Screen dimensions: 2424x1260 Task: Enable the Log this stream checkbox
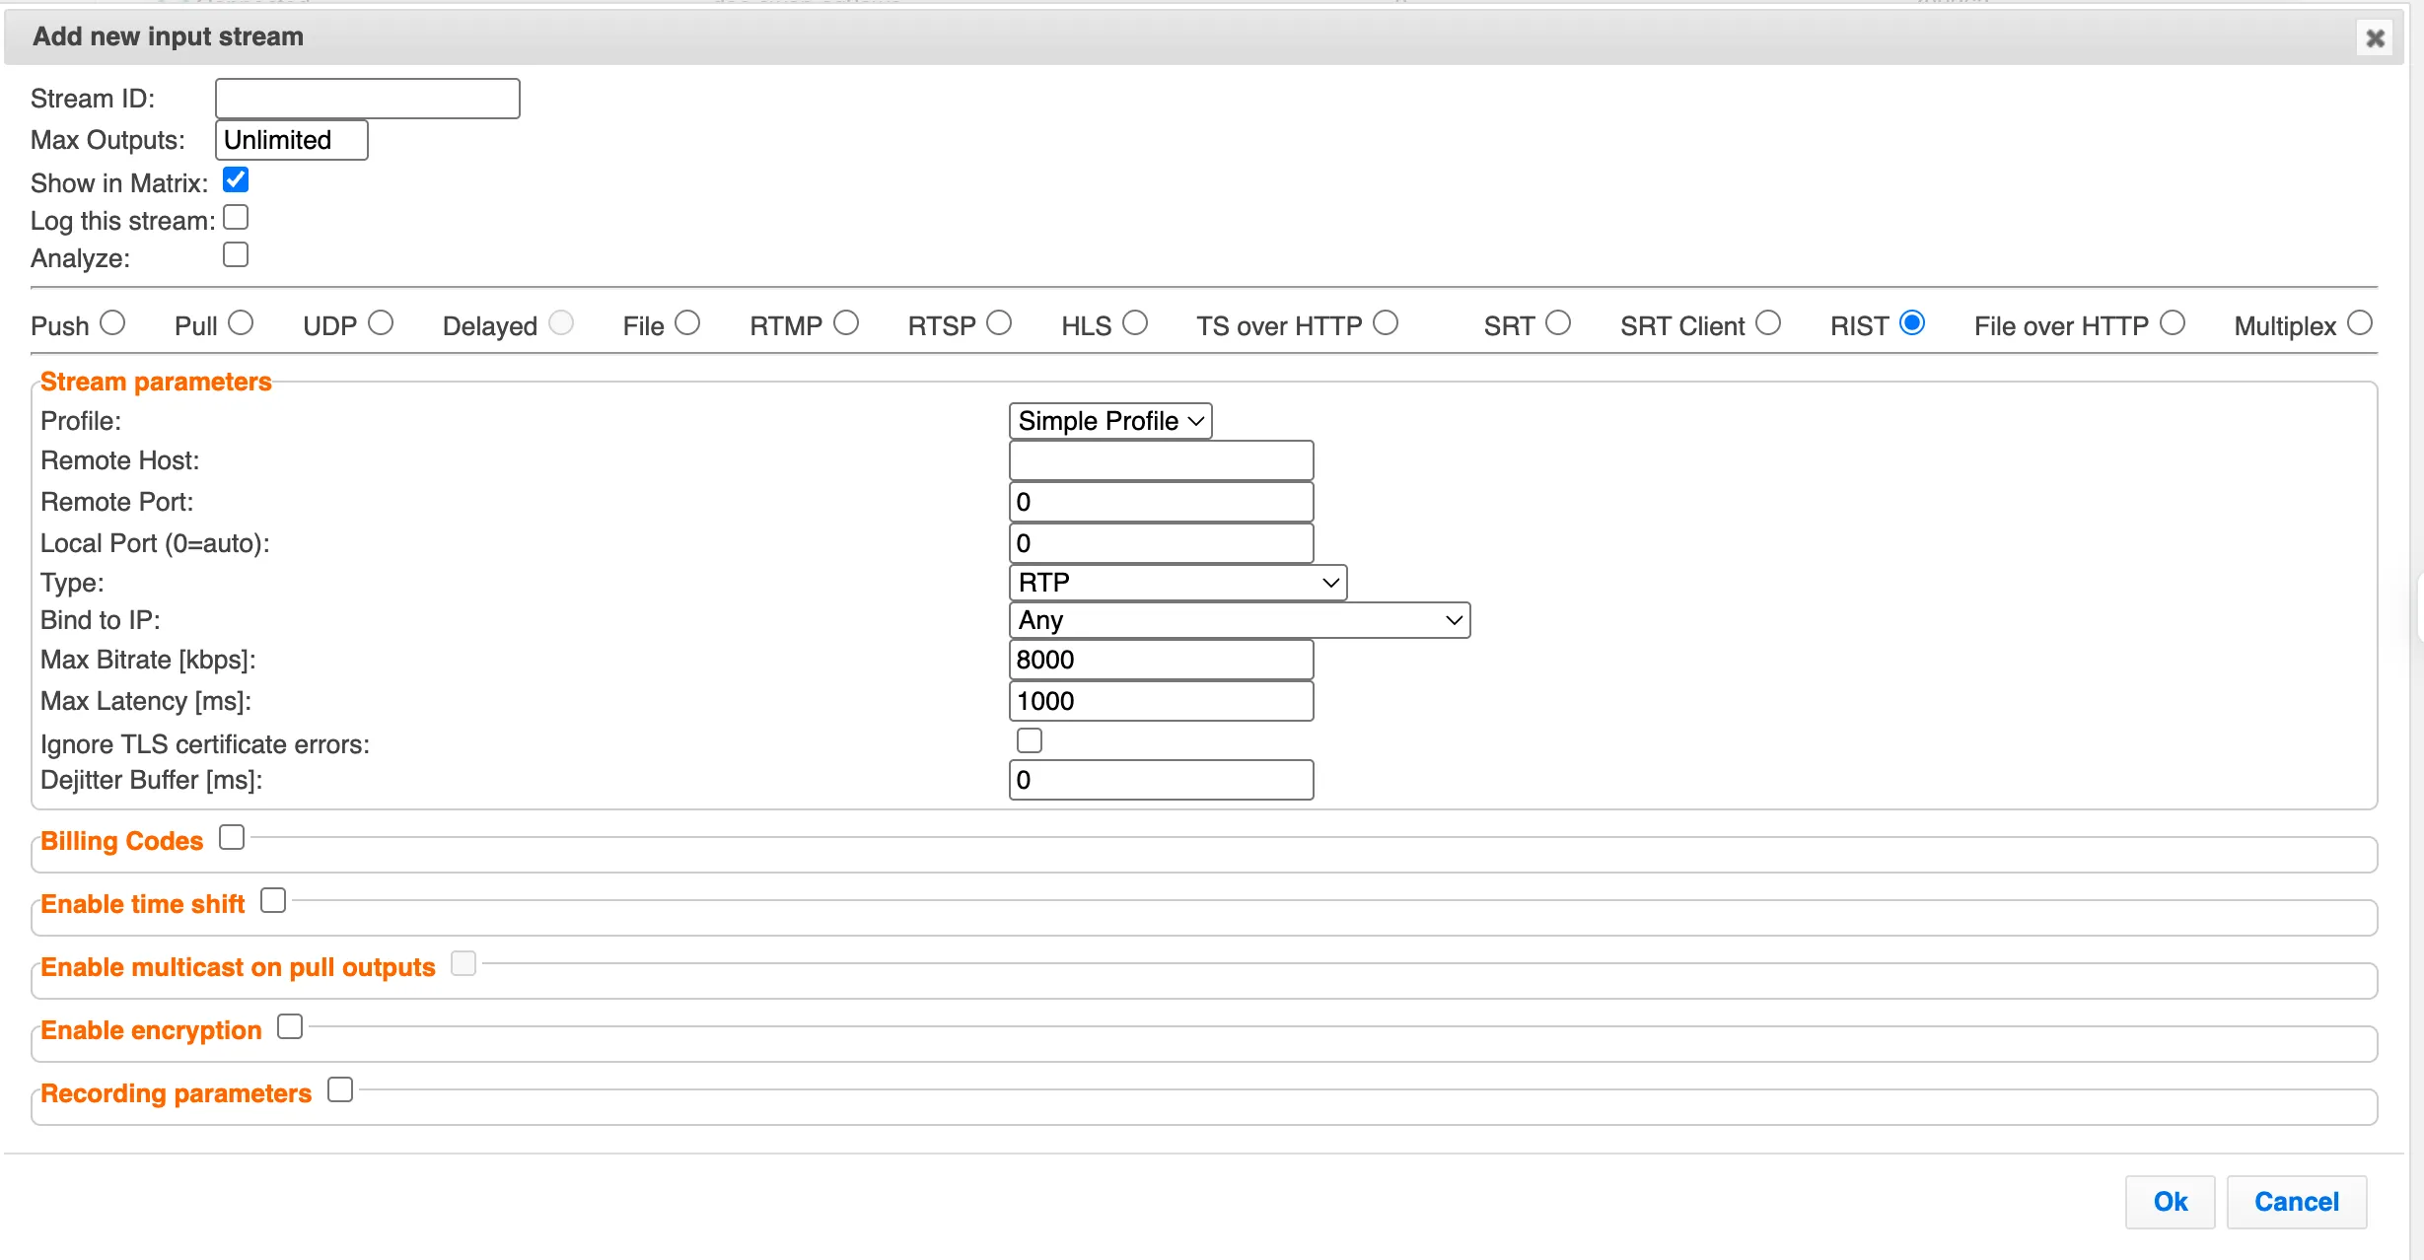click(x=236, y=217)
